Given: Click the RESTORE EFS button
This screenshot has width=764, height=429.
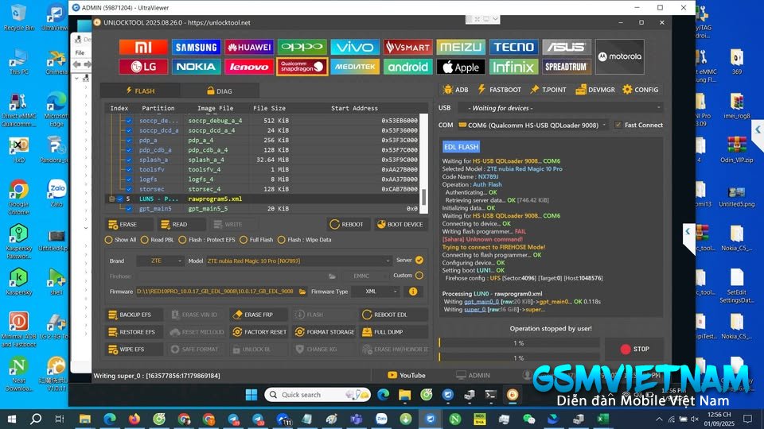Looking at the screenshot, I should pos(134,332).
